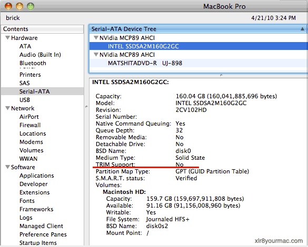308x247 pixels.
Task: Collapse NVidia MCP89 AHCI above MATSHITADVD-R
Action: pos(96,55)
